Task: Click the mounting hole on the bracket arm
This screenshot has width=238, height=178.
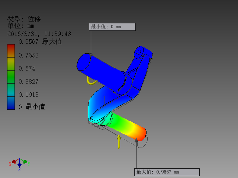Action: (139, 53)
